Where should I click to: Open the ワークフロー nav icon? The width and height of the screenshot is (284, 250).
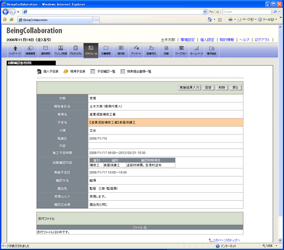[x=181, y=50]
